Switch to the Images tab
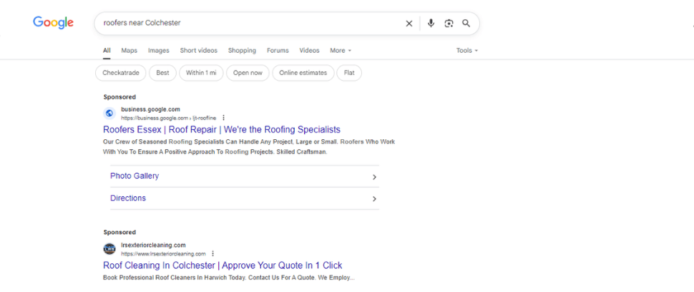 click(158, 51)
